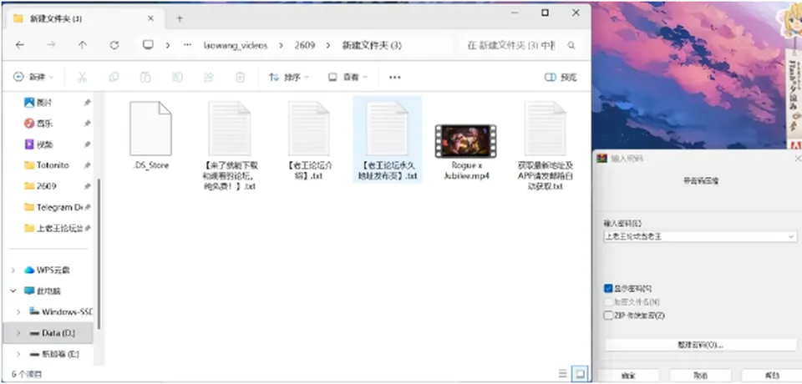The height and width of the screenshot is (384, 802).
Task: Select the Rogue x Jubilee.mp4 video thumbnail
Action: click(465, 141)
